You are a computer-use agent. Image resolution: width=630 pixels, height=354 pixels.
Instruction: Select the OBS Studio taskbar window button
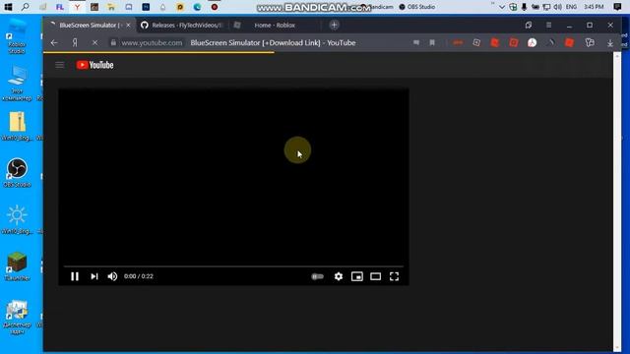click(416, 7)
